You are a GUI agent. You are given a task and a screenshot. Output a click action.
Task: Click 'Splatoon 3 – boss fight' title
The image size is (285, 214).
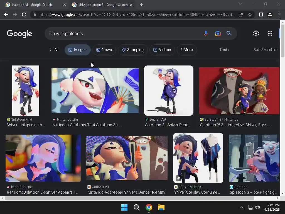(x=253, y=192)
